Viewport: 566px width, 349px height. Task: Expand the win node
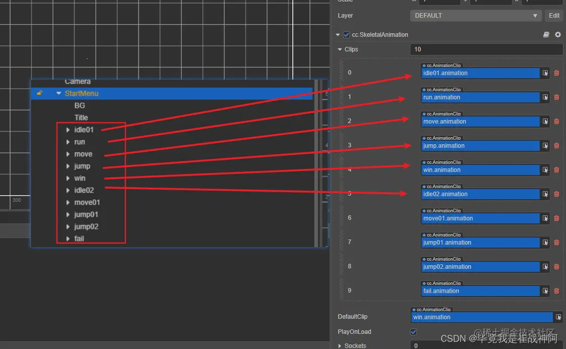pyautogui.click(x=68, y=178)
